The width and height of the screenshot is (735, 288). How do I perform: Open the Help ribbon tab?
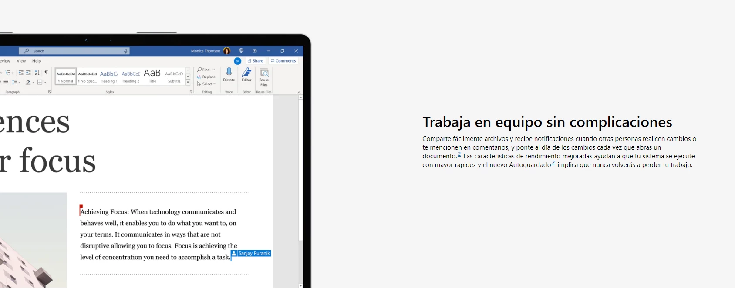(x=37, y=61)
